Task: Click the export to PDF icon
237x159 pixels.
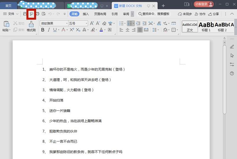Action: tap(31, 14)
